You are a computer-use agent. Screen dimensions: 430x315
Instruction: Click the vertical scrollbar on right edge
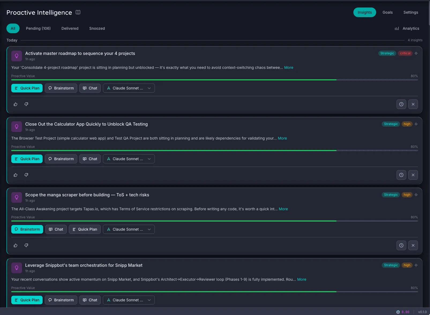click(429, 13)
